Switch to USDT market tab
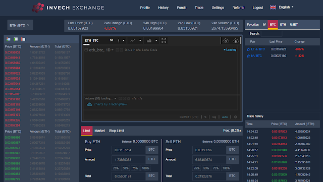 tap(294, 25)
